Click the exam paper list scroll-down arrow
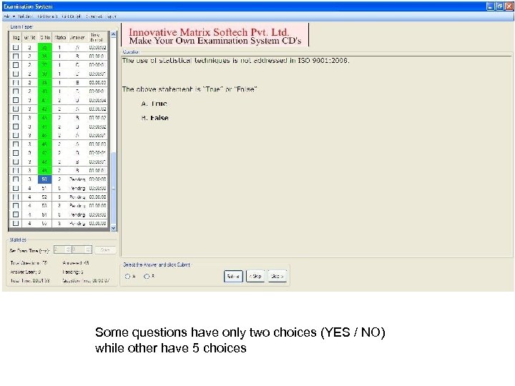The height and width of the screenshot is (386, 515). [113, 228]
